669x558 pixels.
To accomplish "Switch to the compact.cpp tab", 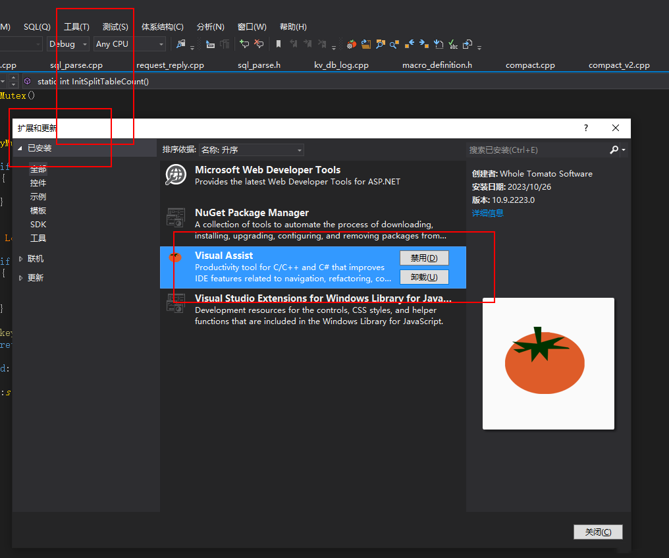I will (530, 65).
